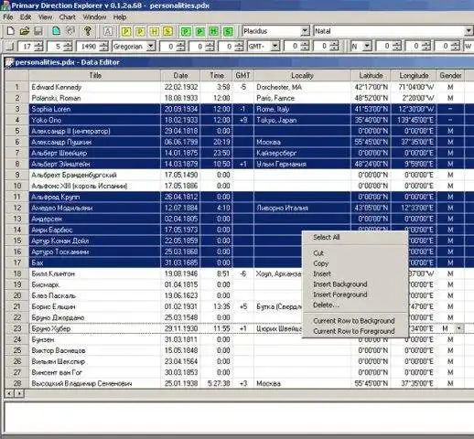
Task: Click the Tokyo, Japan locality cell
Action: 302,120
